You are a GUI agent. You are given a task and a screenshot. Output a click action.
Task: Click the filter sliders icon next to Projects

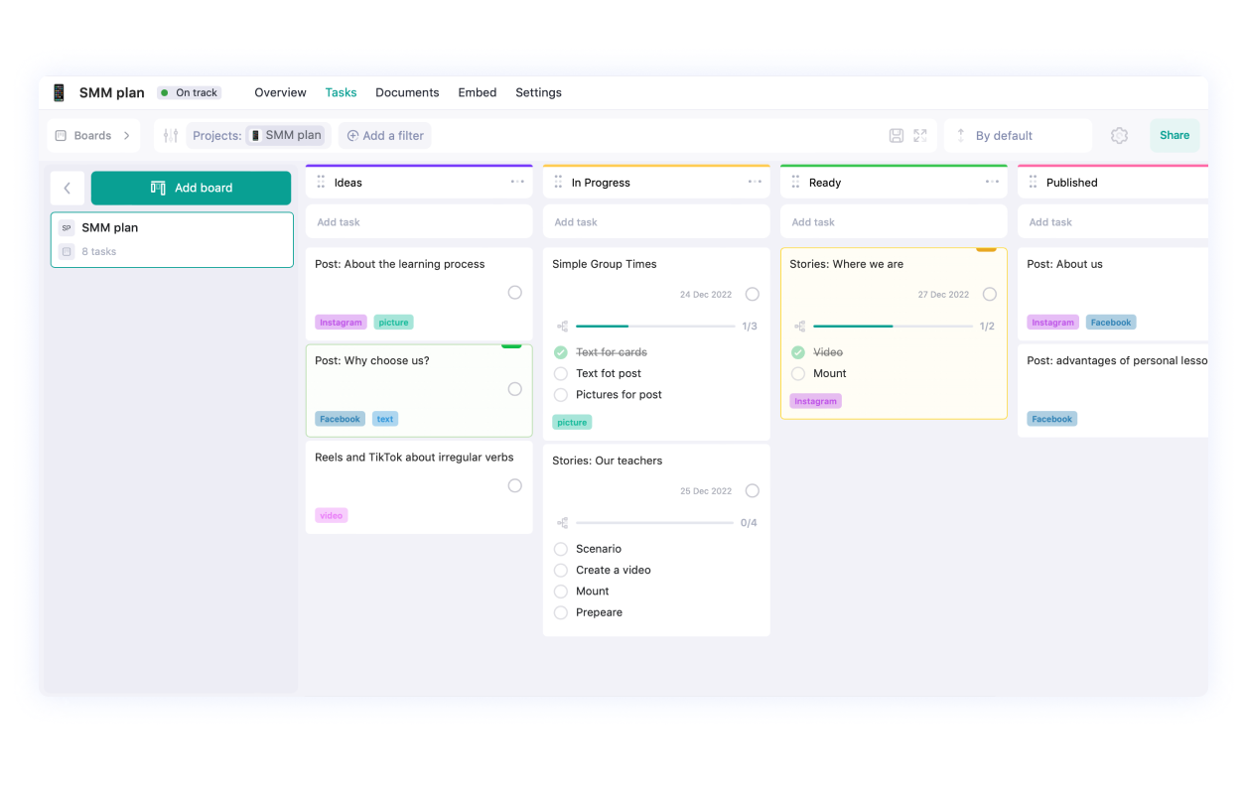click(x=169, y=134)
